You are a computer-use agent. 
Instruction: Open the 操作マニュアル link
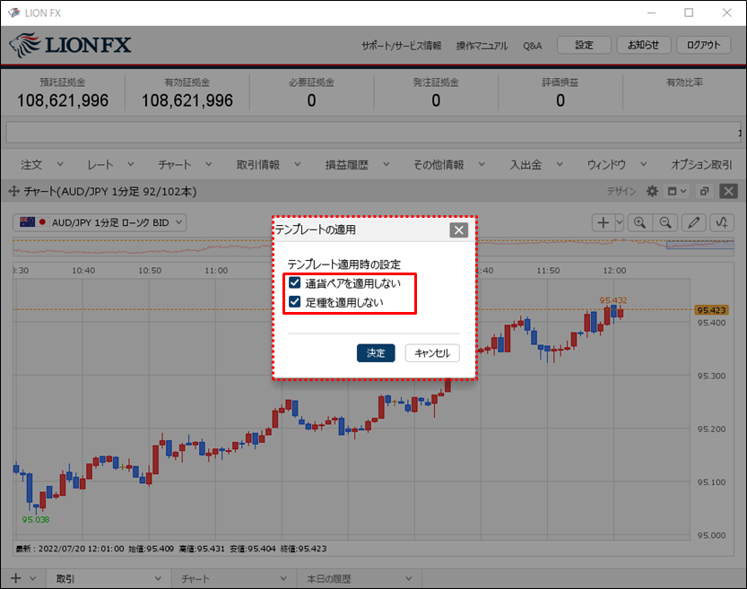tap(482, 46)
